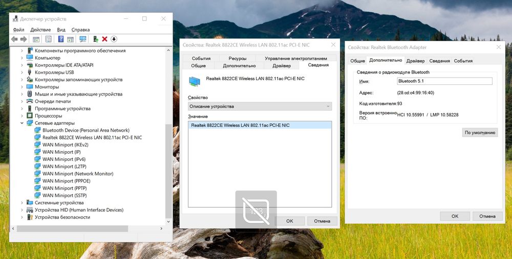The height and width of the screenshot is (259, 512).
Task: Select the highlighted Realtek 8822CE value in Значение list
Action: [260, 125]
